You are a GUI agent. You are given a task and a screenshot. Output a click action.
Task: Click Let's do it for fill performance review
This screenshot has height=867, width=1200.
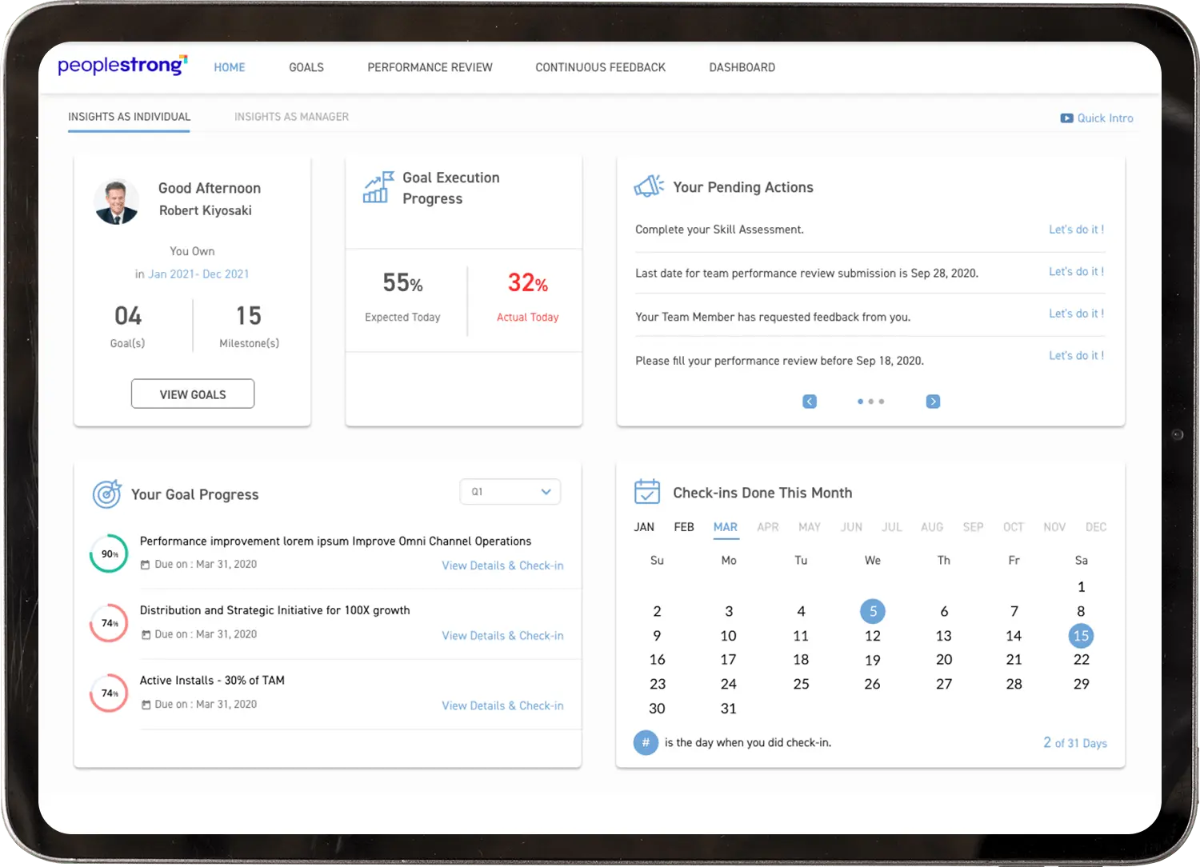pos(1076,355)
